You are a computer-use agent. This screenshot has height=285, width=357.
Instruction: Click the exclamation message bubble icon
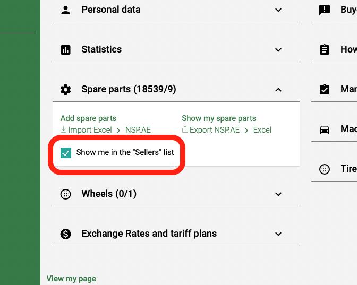(x=324, y=10)
